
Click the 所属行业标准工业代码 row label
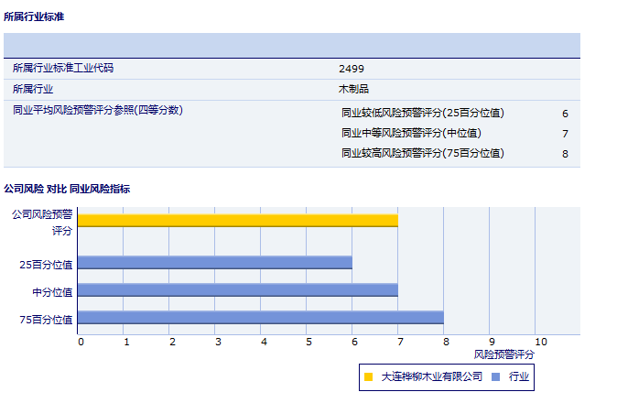(x=63, y=69)
